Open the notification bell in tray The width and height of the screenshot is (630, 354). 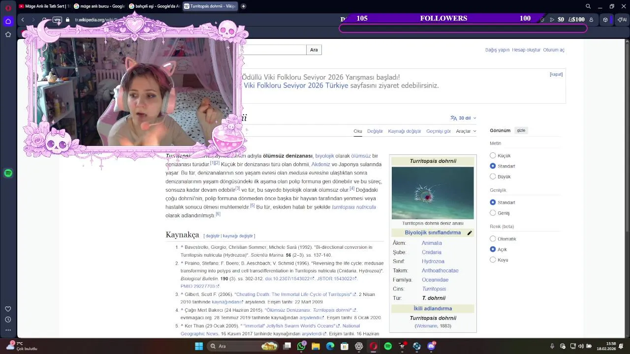point(622,346)
